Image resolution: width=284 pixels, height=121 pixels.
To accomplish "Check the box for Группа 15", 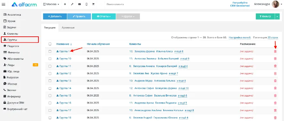I will (x=50, y=95).
